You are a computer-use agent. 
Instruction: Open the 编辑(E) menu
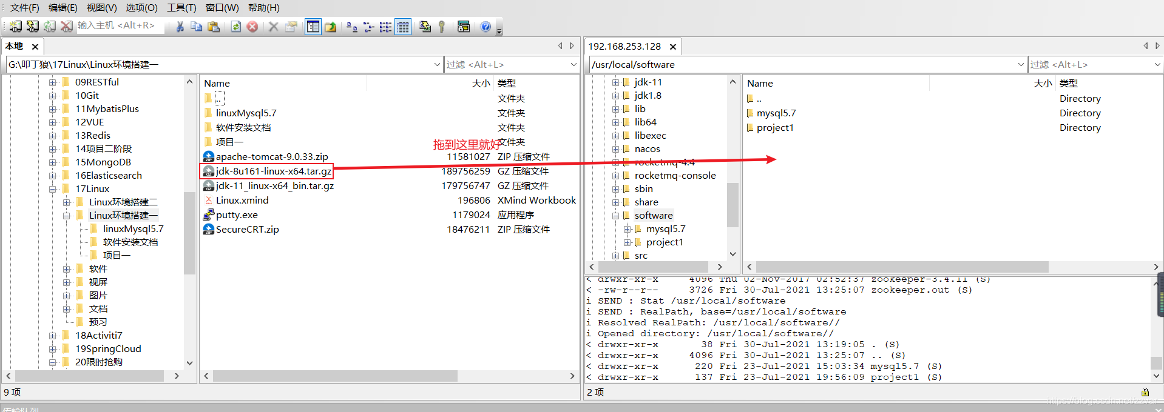pyautogui.click(x=63, y=8)
